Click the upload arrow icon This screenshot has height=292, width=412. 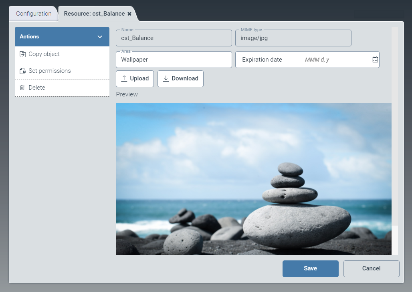point(124,78)
